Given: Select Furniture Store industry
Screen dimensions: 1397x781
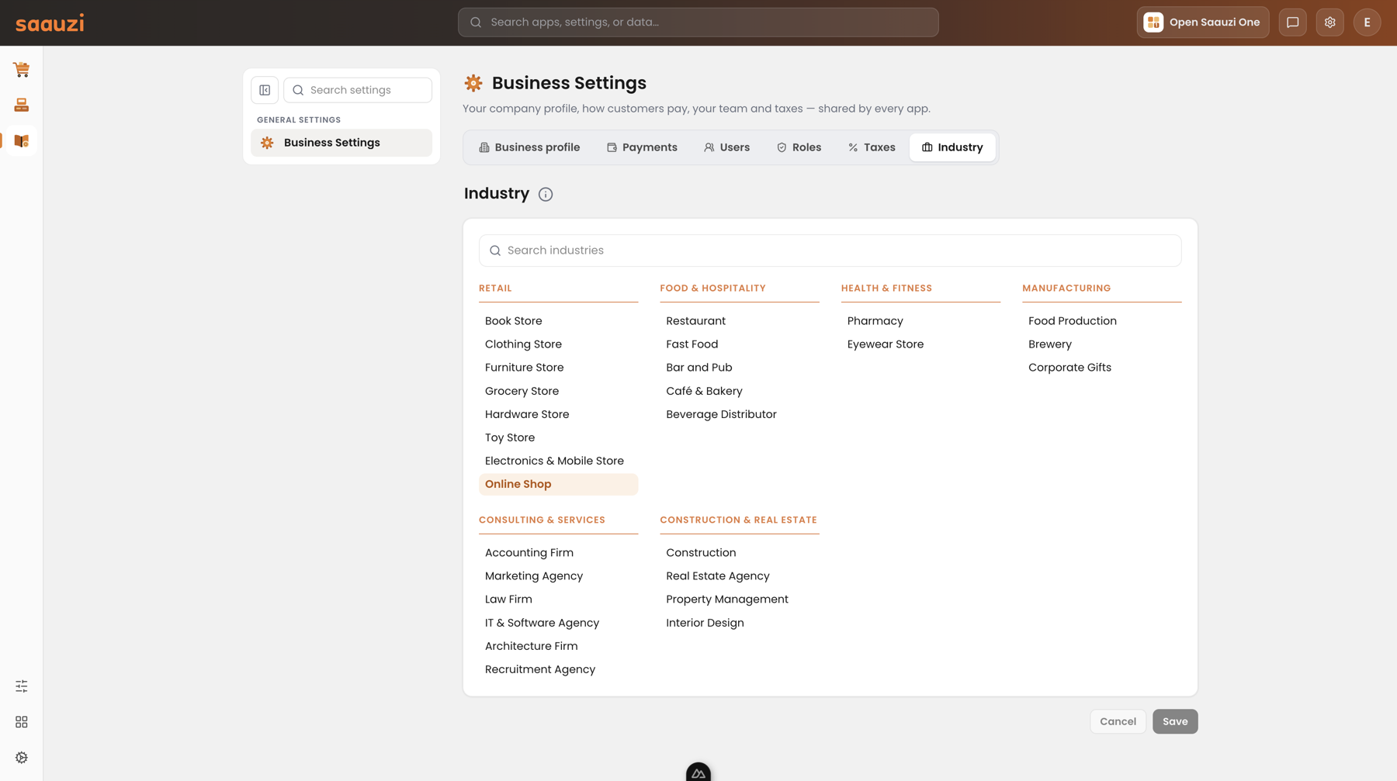Looking at the screenshot, I should pos(558,368).
